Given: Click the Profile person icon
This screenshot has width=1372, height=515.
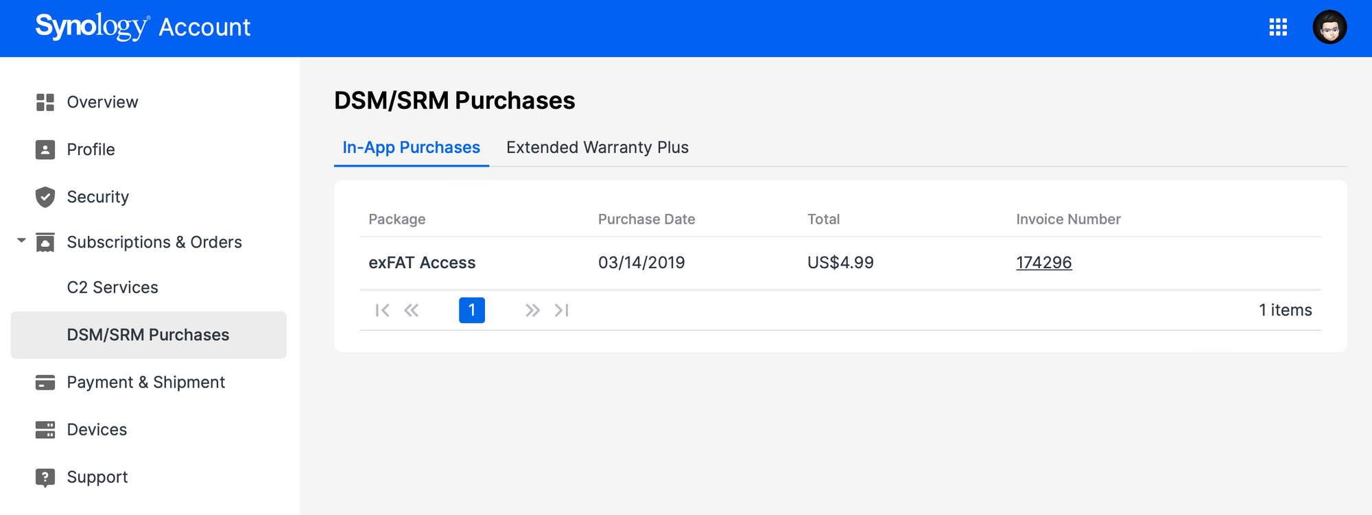Looking at the screenshot, I should pos(45,149).
